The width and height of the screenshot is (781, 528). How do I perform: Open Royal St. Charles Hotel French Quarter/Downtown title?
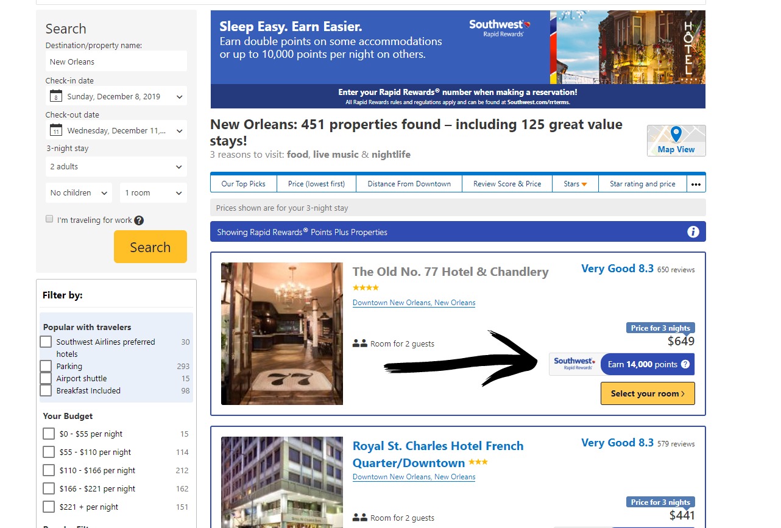pyautogui.click(x=438, y=454)
